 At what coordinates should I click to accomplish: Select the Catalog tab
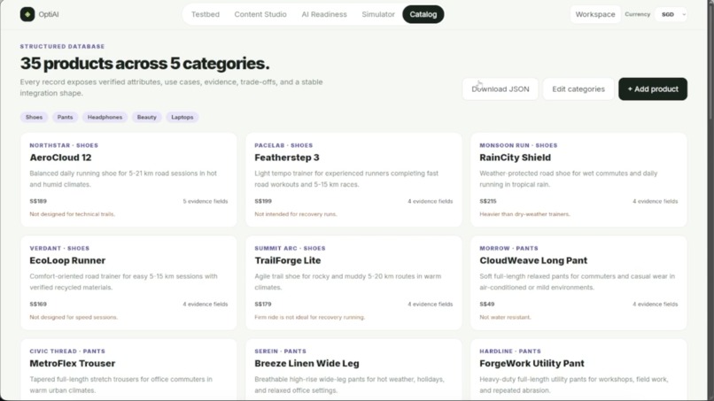click(x=423, y=14)
